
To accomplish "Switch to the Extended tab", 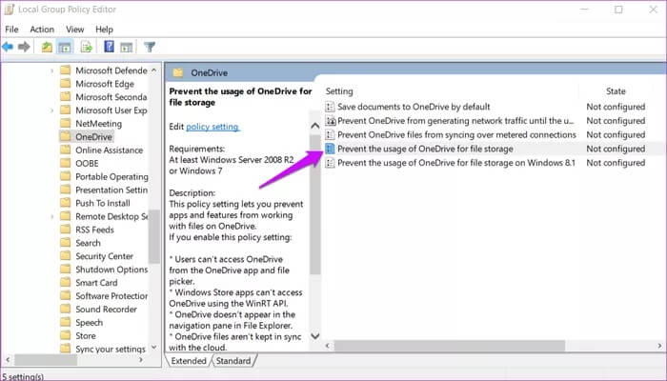I will [189, 361].
